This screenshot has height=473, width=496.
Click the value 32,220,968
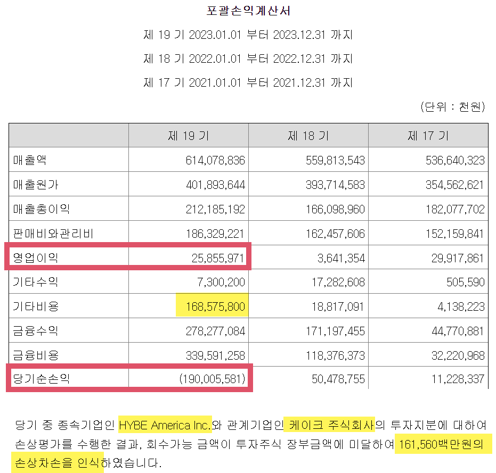(x=458, y=355)
